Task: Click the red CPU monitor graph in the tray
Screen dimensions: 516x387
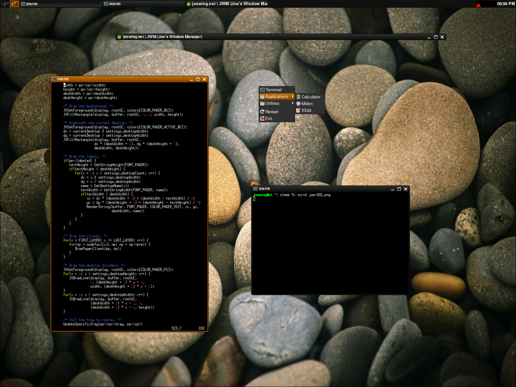Action: [x=478, y=5]
